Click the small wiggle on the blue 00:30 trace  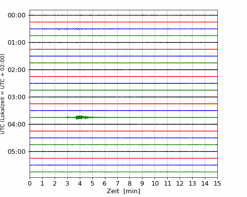(x=70, y=29)
